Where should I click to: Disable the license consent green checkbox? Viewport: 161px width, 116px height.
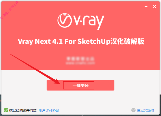tap(6, 110)
